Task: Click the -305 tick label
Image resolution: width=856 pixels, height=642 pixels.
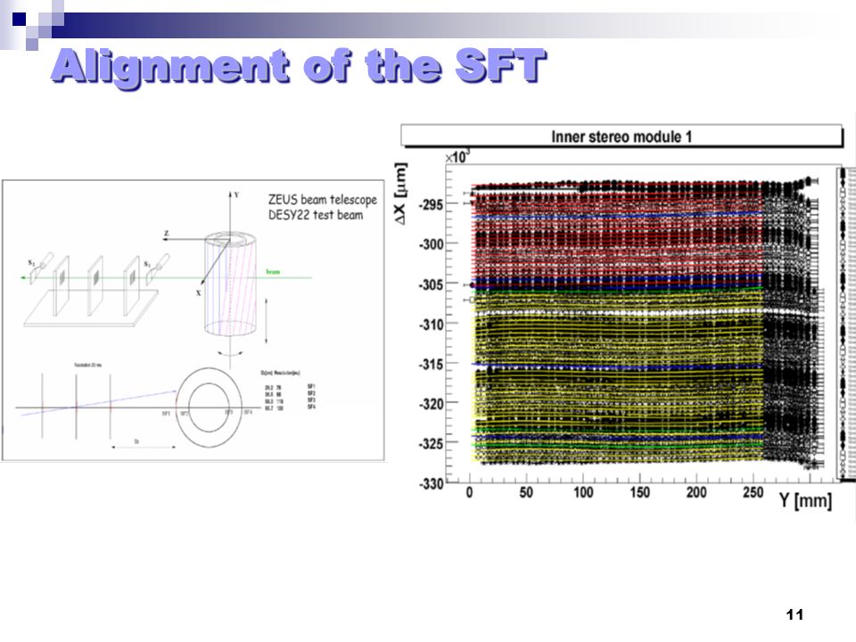Action: point(432,284)
